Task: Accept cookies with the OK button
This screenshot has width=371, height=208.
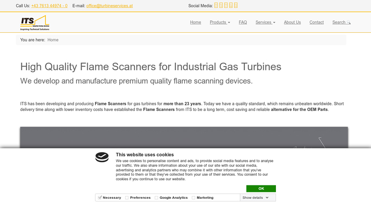Action: point(261,189)
